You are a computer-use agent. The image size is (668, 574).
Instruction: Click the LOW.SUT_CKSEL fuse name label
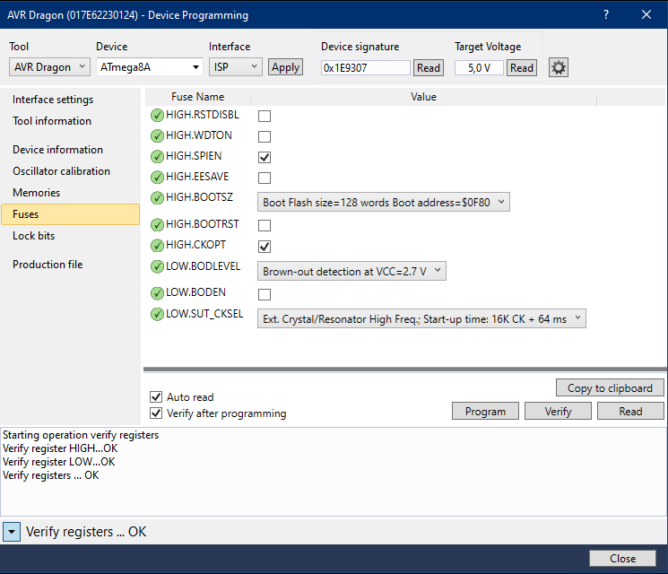point(204,314)
